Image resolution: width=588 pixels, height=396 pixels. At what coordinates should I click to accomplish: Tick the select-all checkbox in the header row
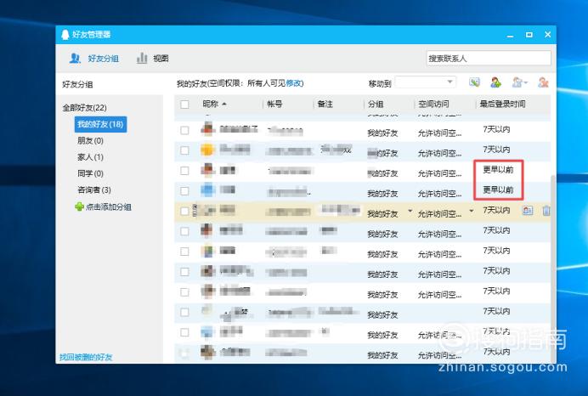tap(184, 105)
